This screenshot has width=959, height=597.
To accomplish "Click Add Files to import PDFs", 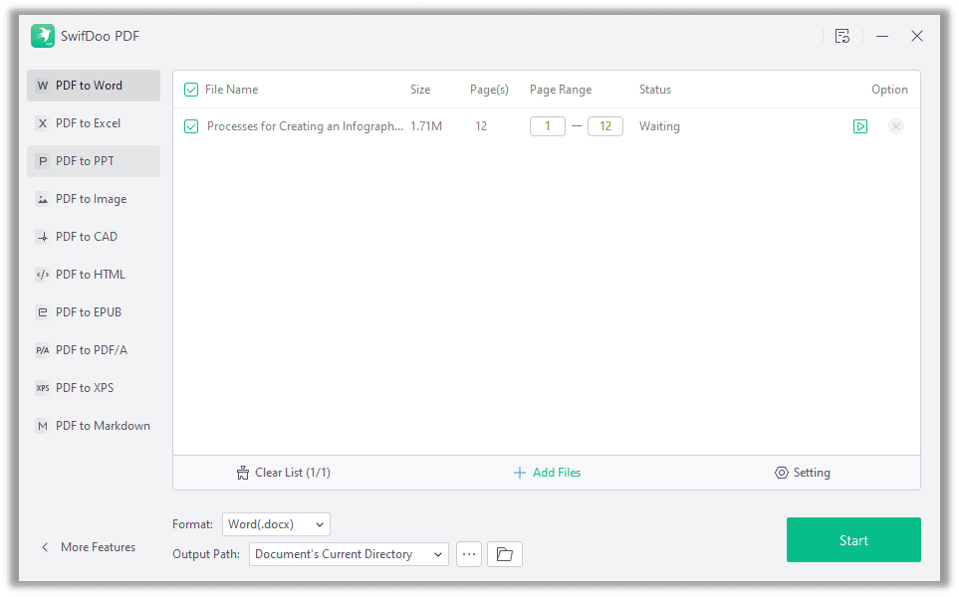I will (548, 473).
